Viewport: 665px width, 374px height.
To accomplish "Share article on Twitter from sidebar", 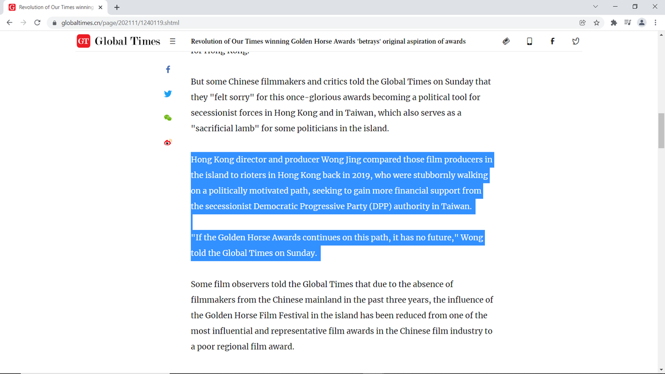I will 168,94.
